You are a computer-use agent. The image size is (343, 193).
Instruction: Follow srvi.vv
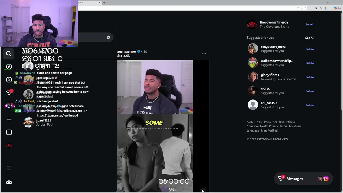310,91
